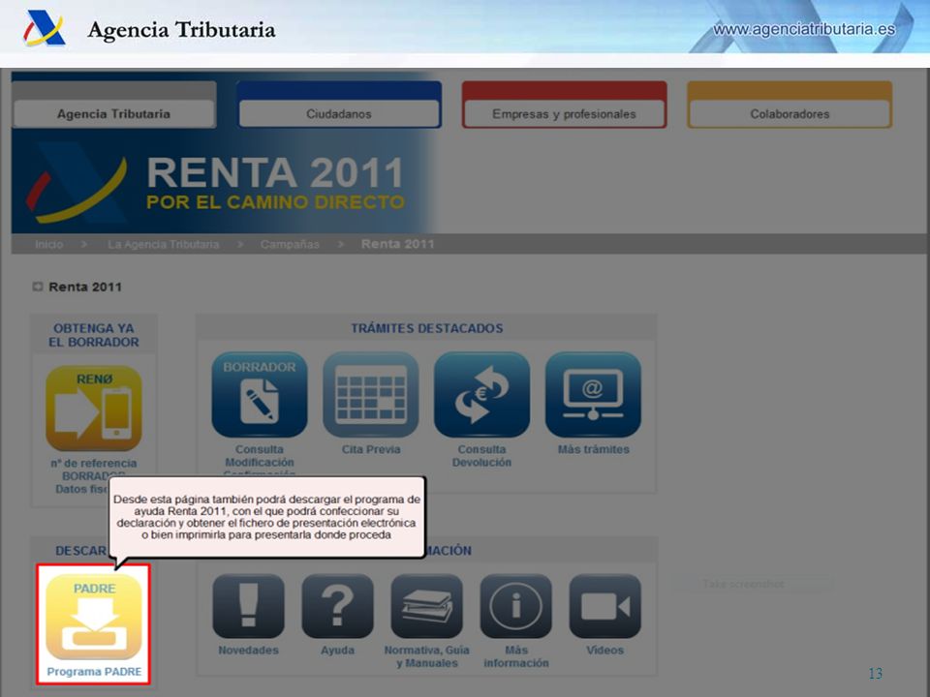Click the Ayuda text label

pos(337,651)
